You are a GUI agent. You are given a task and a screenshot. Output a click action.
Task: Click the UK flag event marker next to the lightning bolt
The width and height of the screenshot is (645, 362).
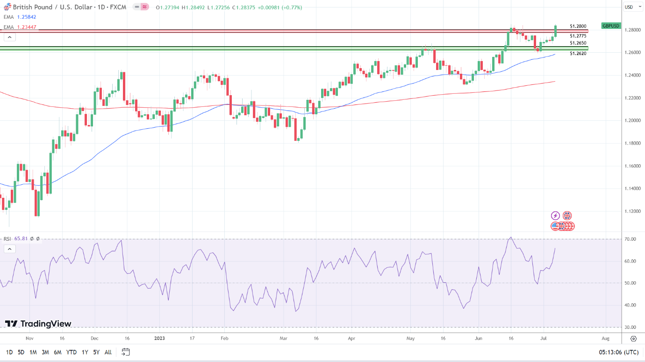pyautogui.click(x=567, y=216)
